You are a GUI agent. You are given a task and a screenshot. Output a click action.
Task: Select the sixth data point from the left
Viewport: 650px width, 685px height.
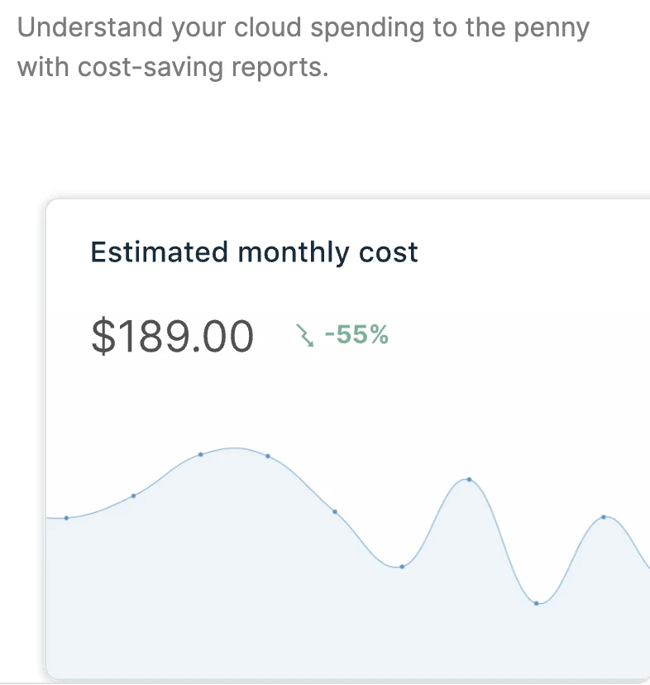pyautogui.click(x=402, y=567)
